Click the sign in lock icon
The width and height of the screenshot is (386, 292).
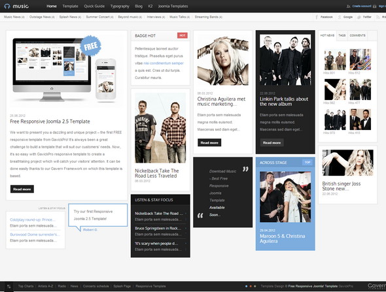374,7
